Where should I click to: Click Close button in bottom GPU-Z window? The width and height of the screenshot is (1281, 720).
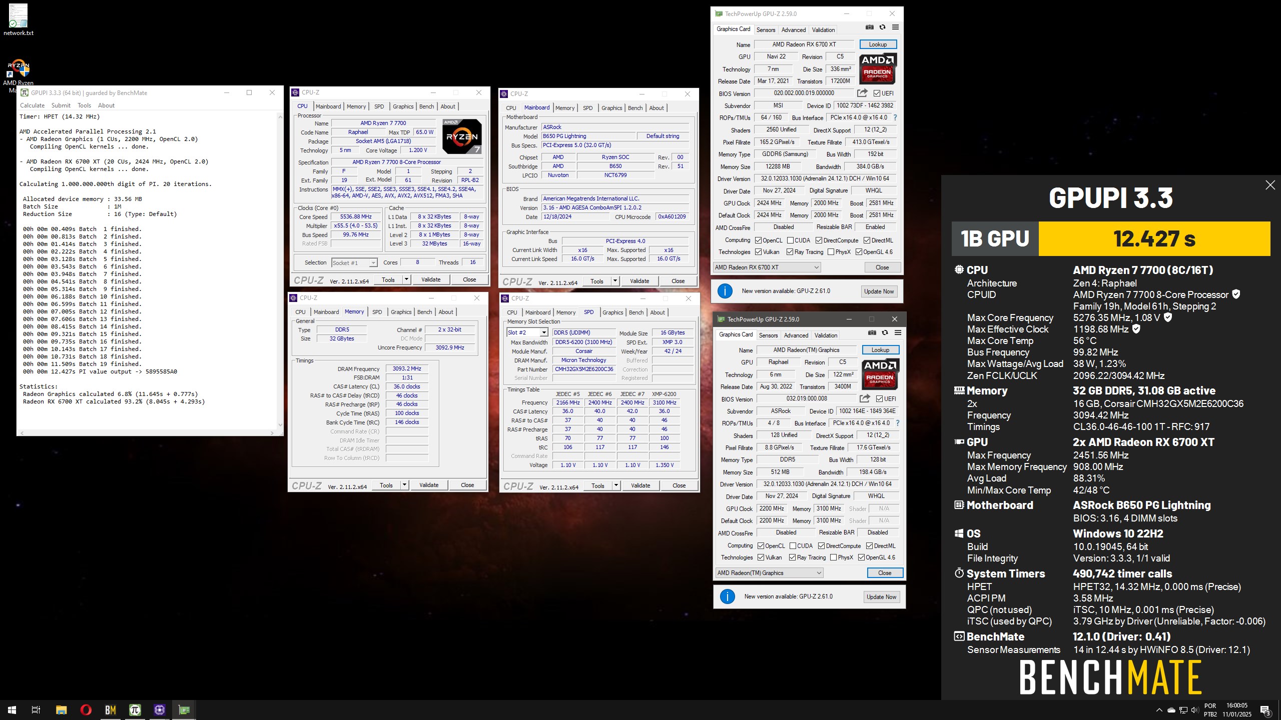(x=885, y=573)
